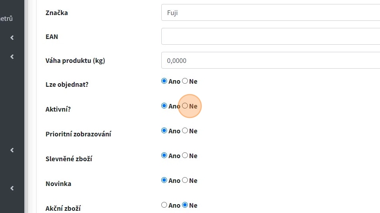Select Ano for Lze objednat?
Image resolution: width=380 pixels, height=213 pixels.
pyautogui.click(x=164, y=81)
